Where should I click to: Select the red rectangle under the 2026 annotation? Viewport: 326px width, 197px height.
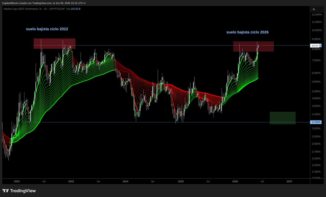253,47
